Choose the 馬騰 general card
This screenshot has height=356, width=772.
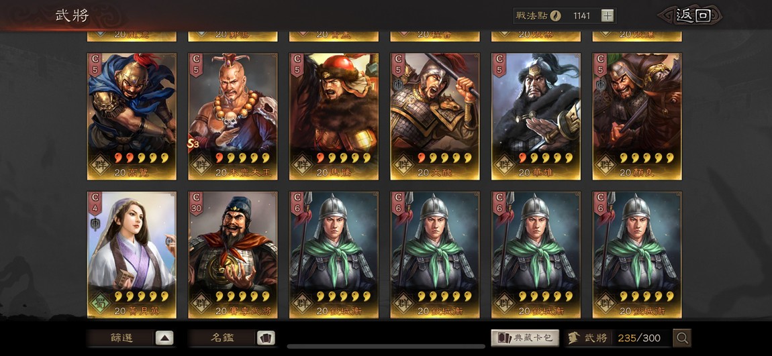click(334, 116)
